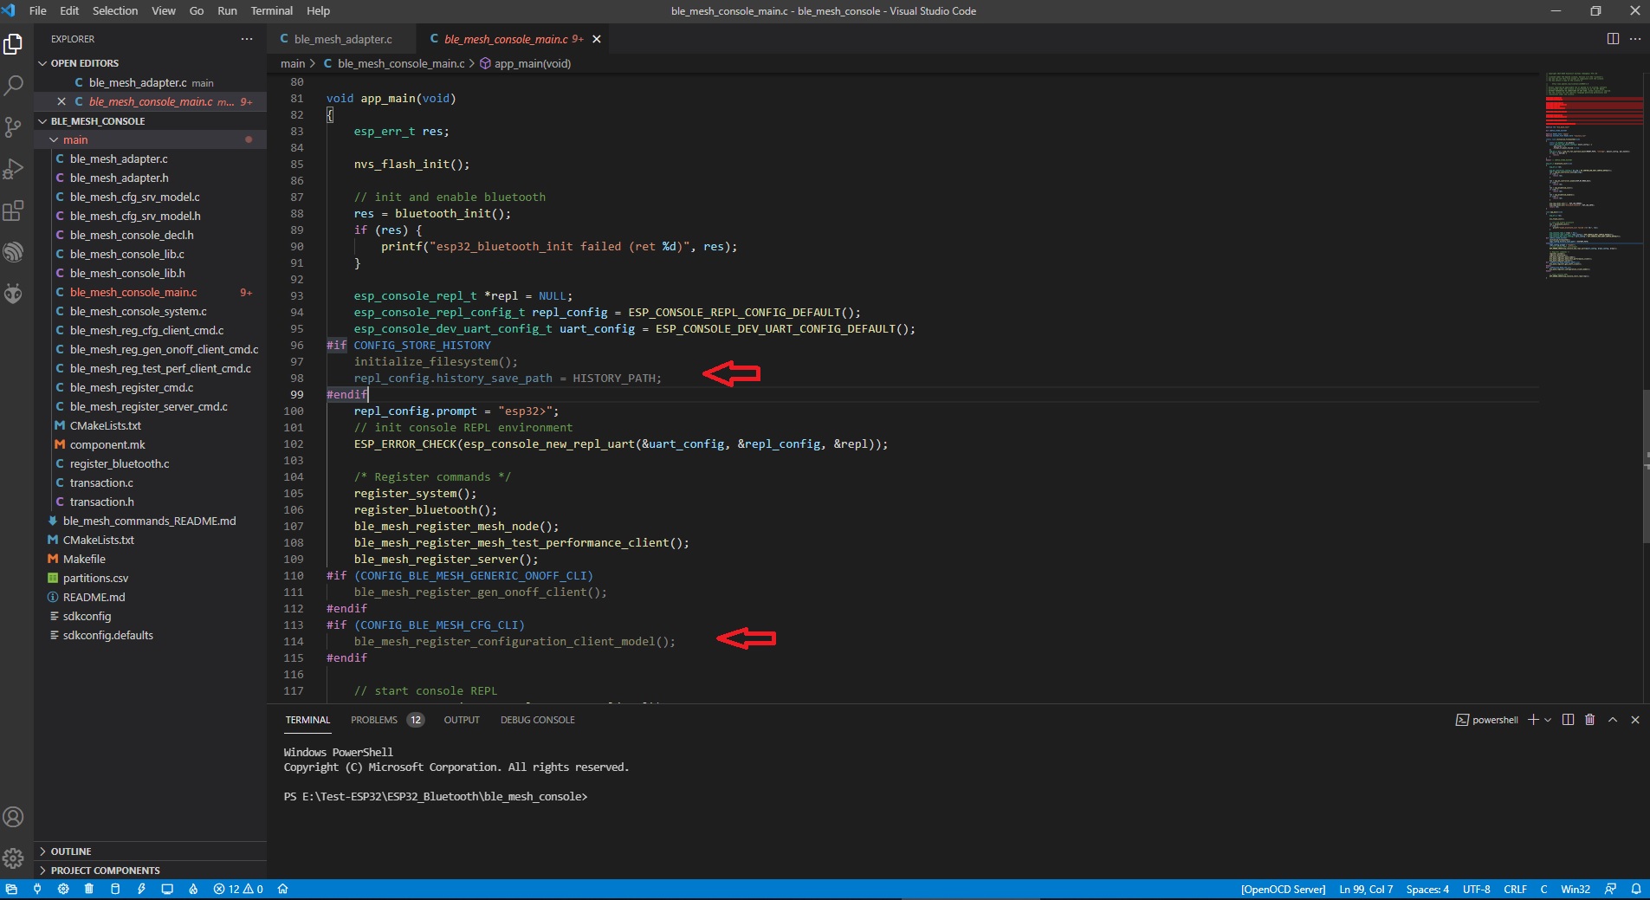The width and height of the screenshot is (1650, 900).
Task: Open Source Control view
Action: 13,127
